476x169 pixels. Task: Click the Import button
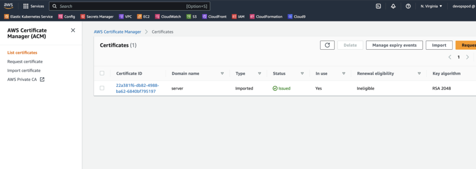439,45
